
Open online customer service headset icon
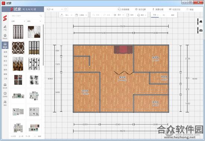pyautogui.click(x=119, y=9)
